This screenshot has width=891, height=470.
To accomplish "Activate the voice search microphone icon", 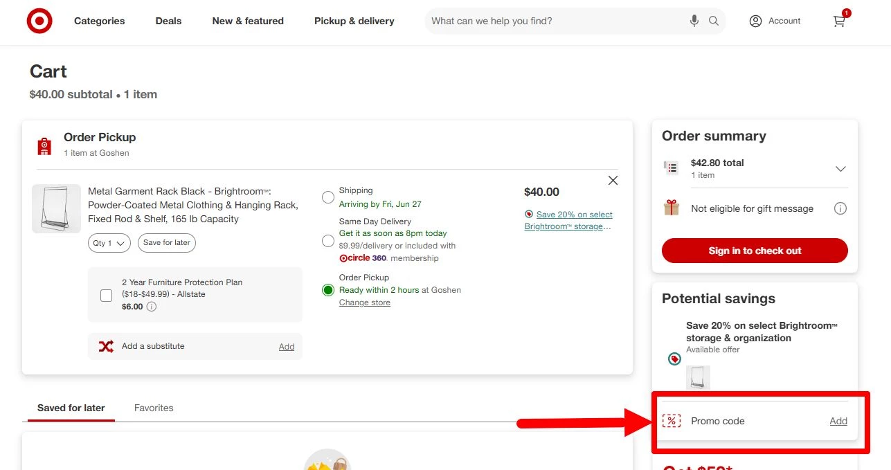I will 694,21.
